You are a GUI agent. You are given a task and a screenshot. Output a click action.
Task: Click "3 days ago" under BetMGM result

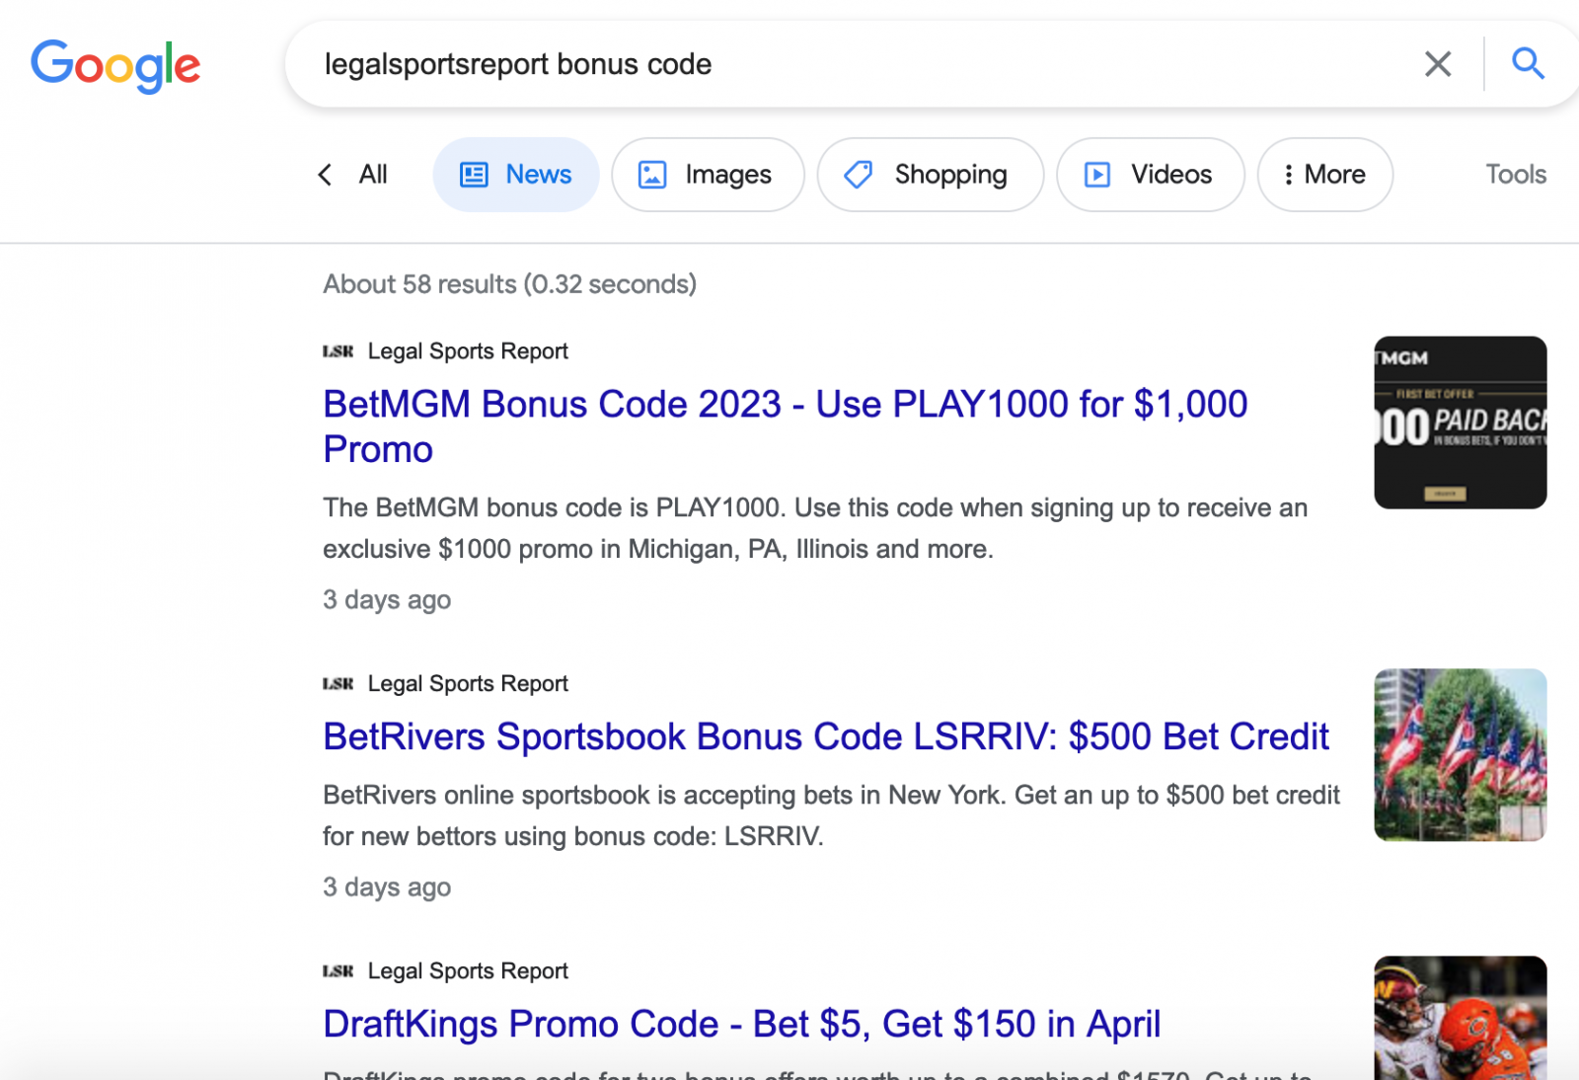coord(387,599)
